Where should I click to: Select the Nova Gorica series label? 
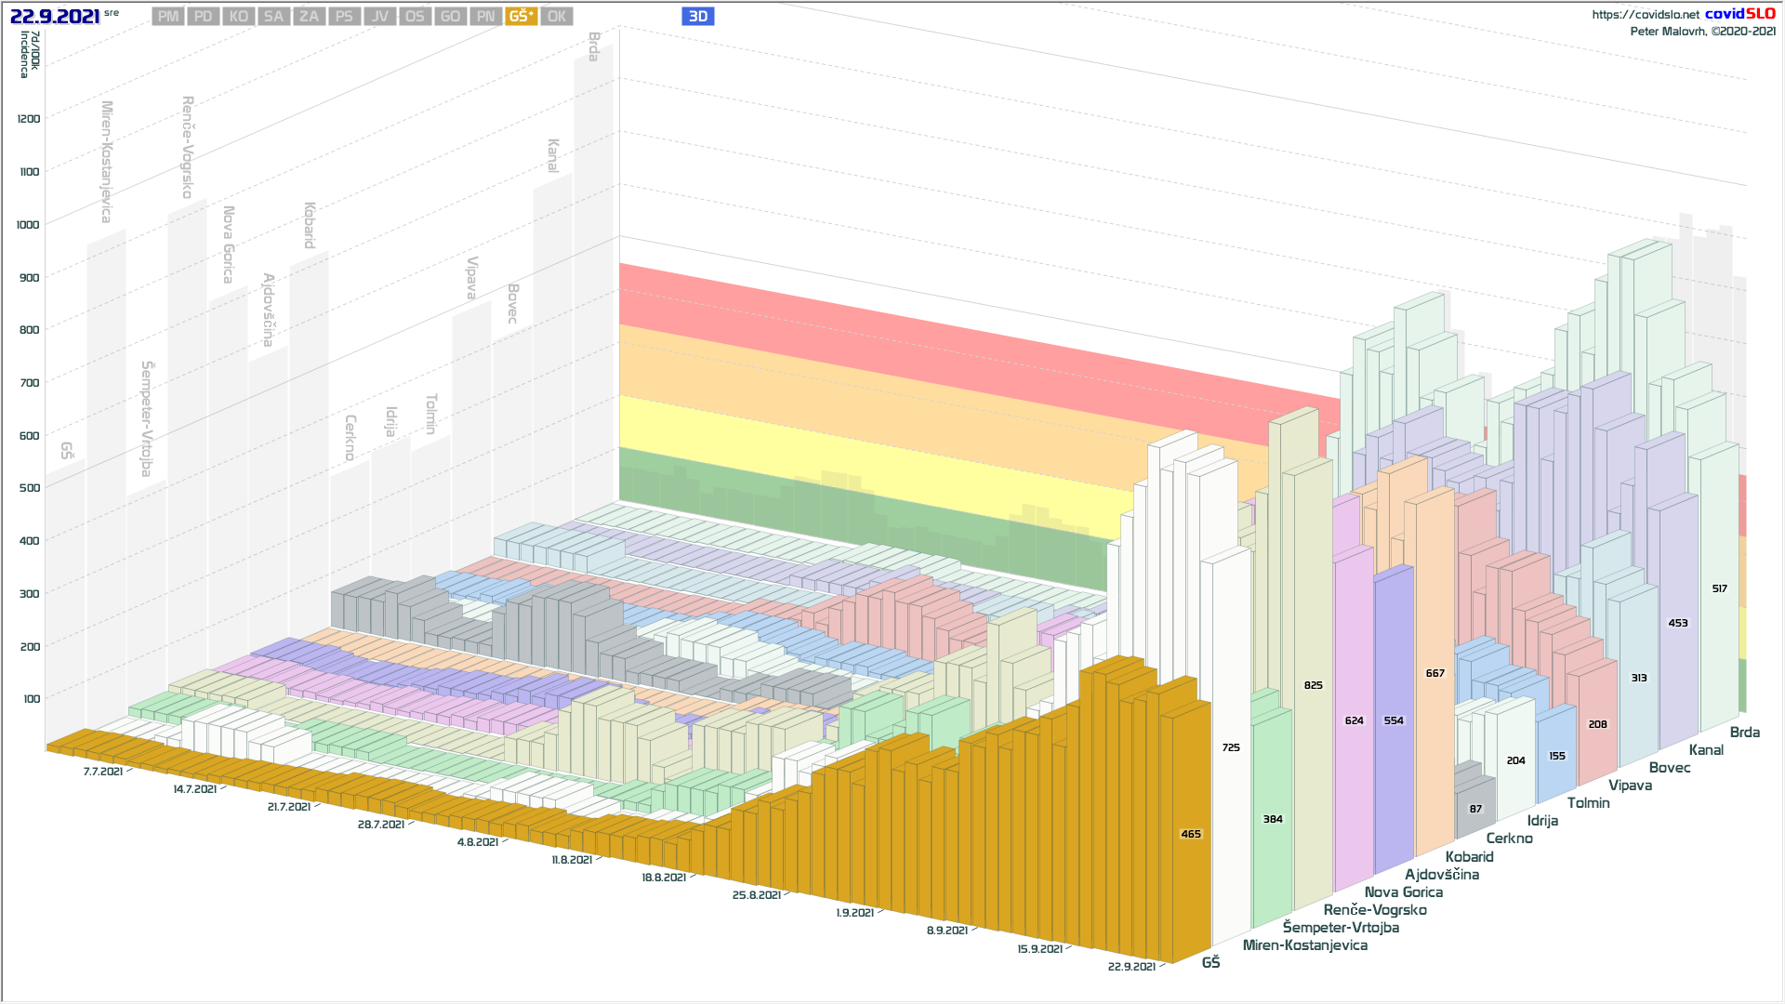(x=1403, y=892)
